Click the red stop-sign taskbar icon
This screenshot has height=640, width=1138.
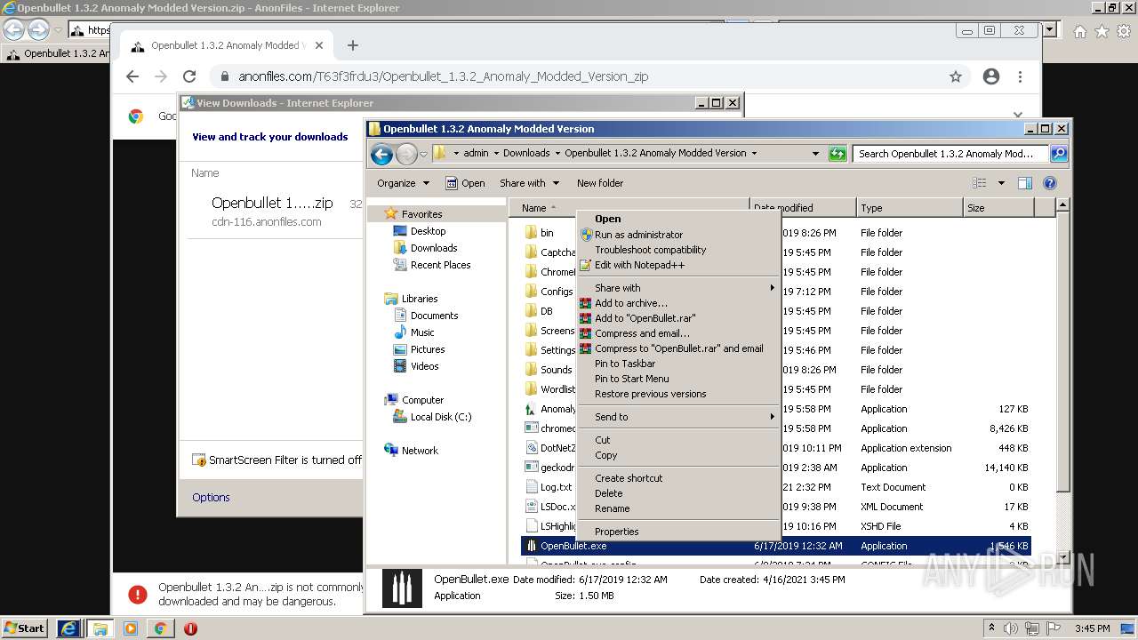tap(190, 628)
